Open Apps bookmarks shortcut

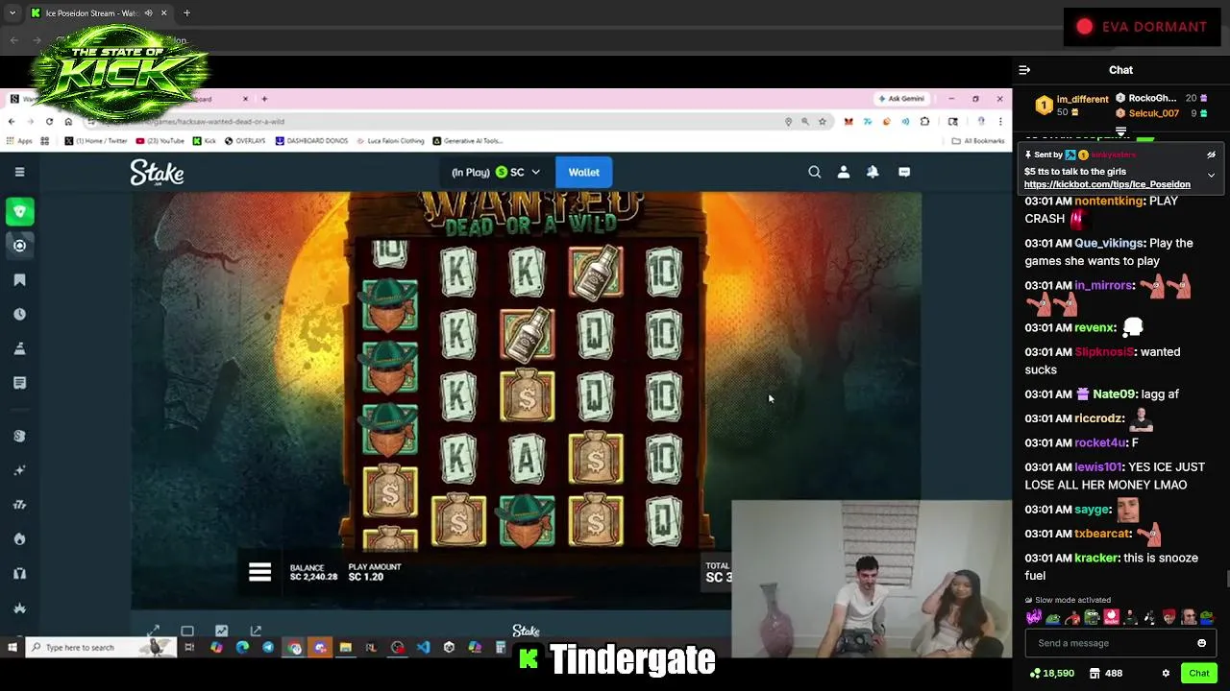19,141
